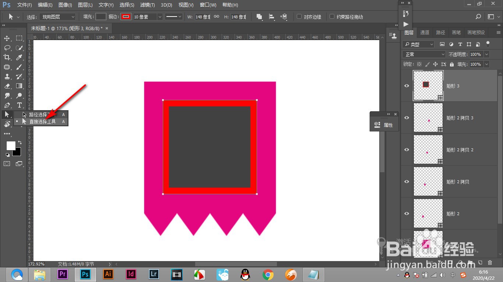Switch to the 通道 tab
503x282 pixels.
click(425, 32)
